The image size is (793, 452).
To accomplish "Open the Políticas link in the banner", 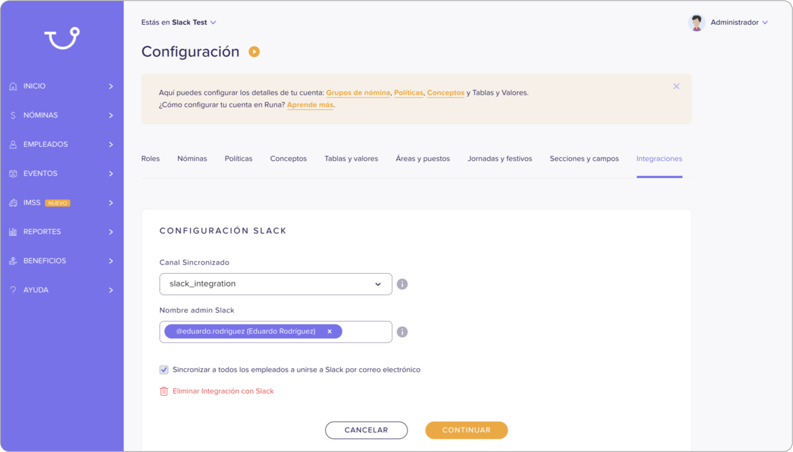I will (409, 93).
